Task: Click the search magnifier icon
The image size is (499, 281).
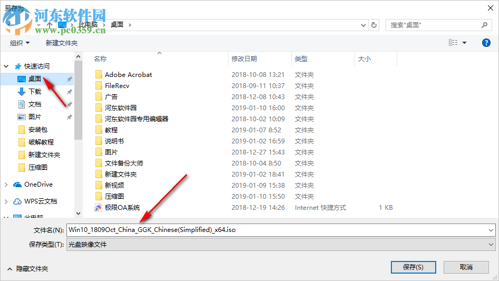Action: click(484, 25)
